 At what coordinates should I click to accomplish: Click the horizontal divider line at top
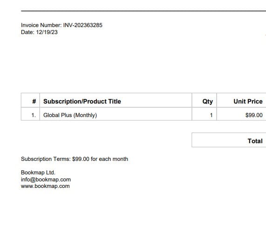pyautogui.click(x=143, y=11)
